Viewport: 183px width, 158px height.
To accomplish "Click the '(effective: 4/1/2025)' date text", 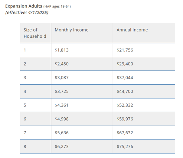I will click(x=27, y=12).
